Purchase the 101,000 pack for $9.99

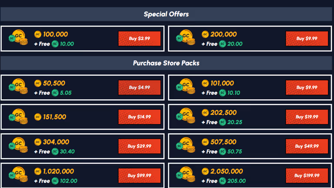(307, 87)
